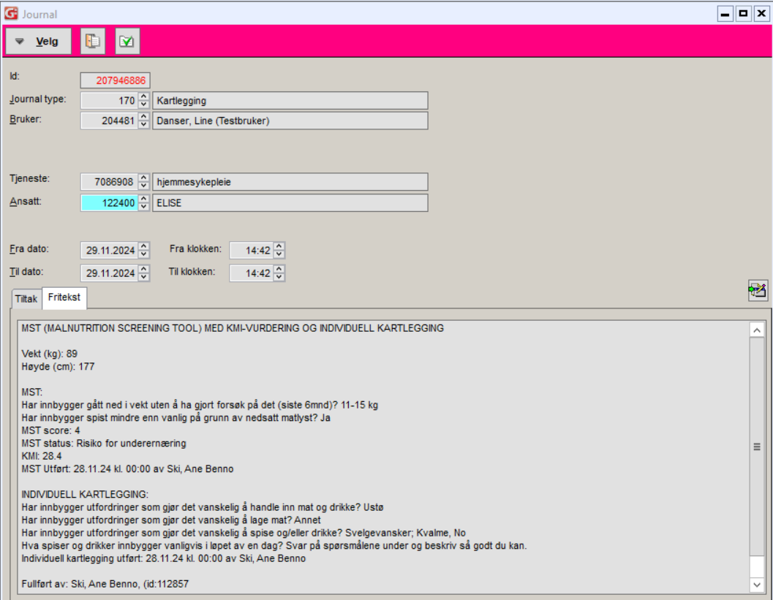
Task: Click the Fra dato field 29.11.2024
Action: pos(109,251)
